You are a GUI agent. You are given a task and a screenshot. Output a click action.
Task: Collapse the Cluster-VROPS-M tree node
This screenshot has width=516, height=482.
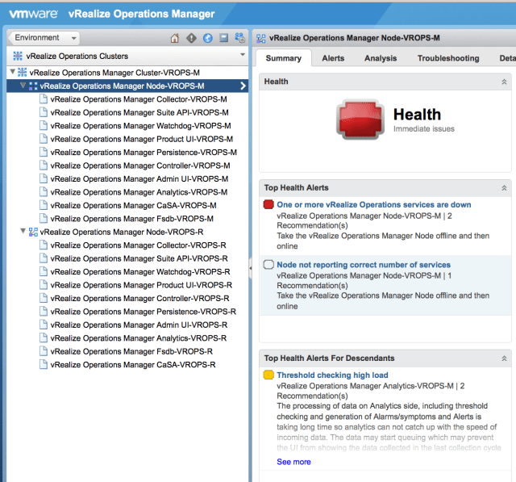[x=11, y=73]
